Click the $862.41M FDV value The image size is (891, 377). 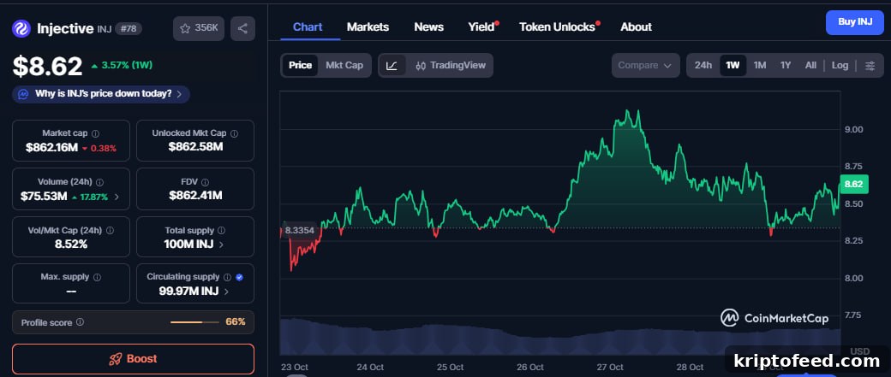pyautogui.click(x=195, y=196)
